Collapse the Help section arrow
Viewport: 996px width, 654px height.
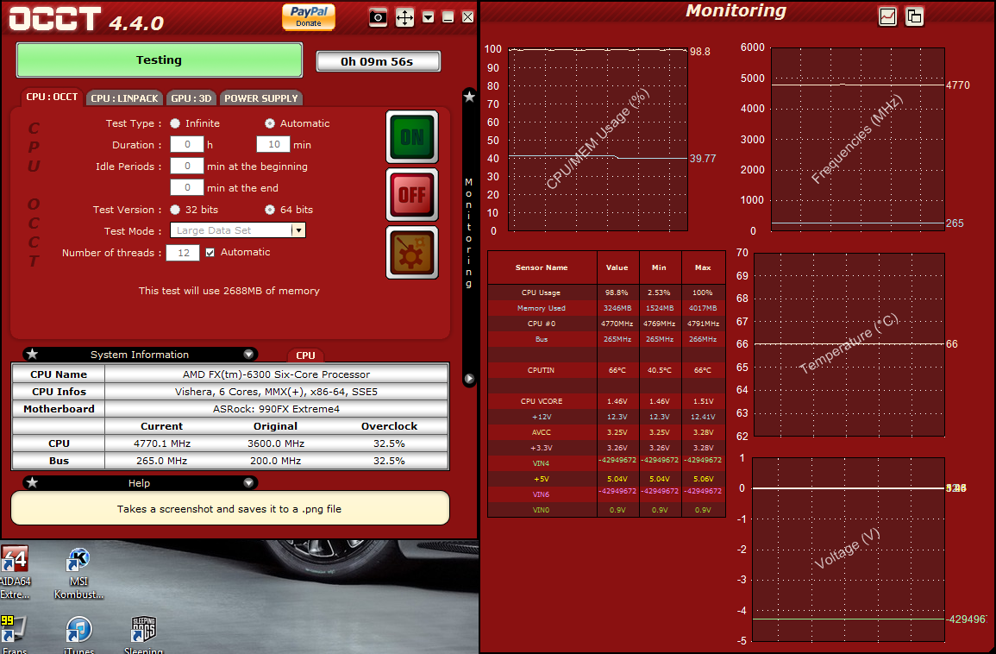coord(248,482)
